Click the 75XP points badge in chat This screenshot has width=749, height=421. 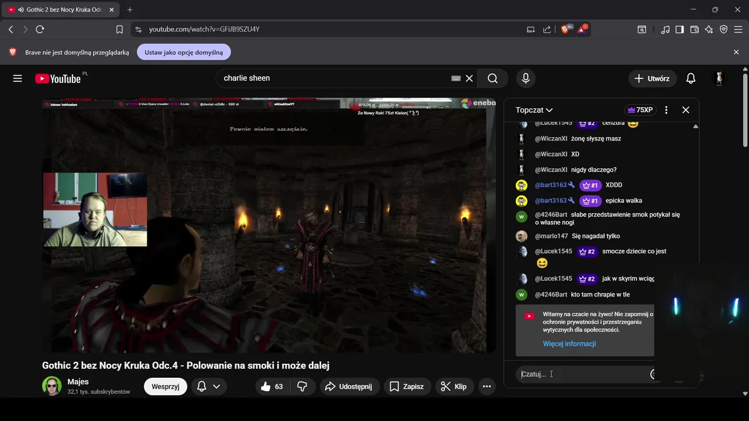point(640,110)
